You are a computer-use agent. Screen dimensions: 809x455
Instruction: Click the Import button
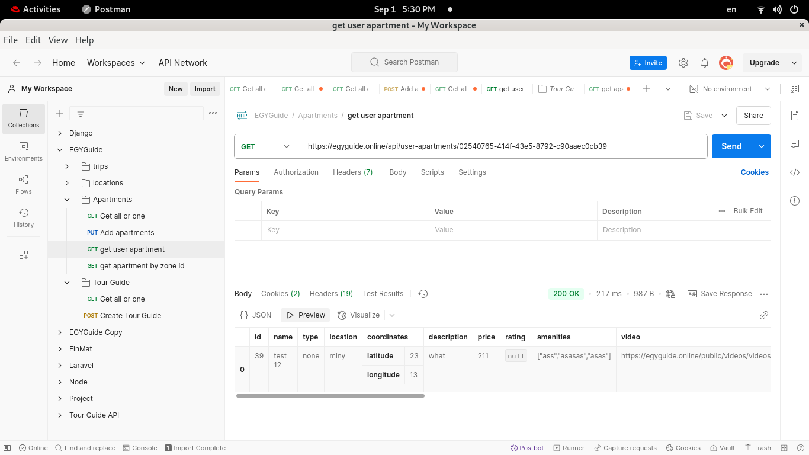[x=205, y=89]
